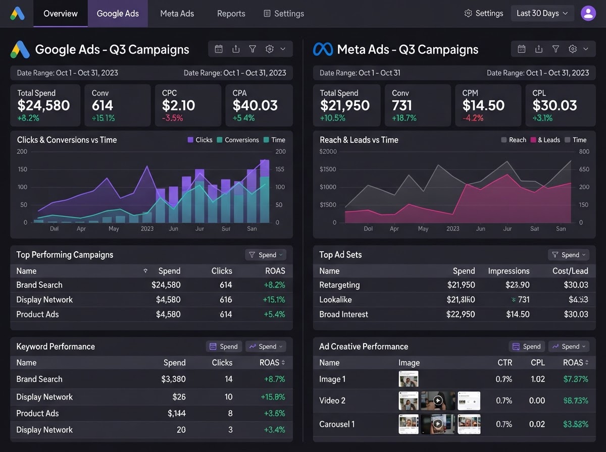Click the Cost/Lead column header in Top Ad Sets
606x452 pixels.
click(x=571, y=271)
